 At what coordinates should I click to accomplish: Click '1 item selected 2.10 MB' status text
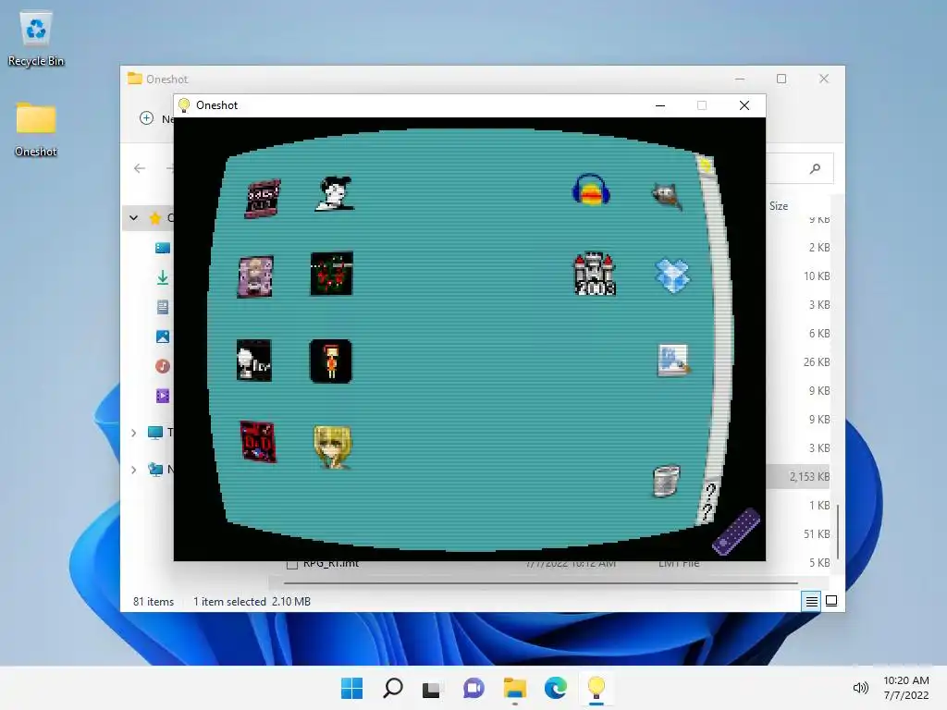(252, 601)
